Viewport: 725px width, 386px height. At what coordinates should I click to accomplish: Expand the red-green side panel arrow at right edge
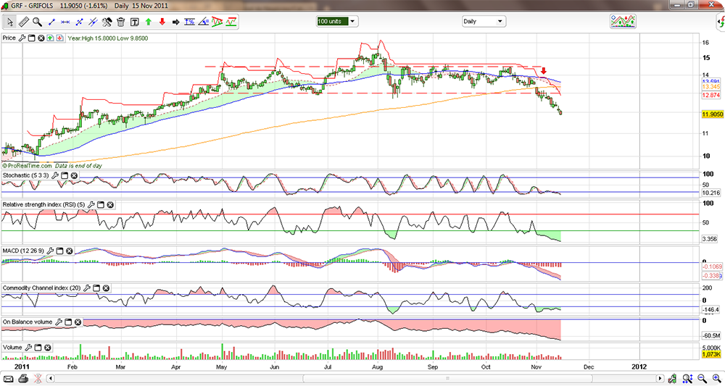(x=721, y=21)
